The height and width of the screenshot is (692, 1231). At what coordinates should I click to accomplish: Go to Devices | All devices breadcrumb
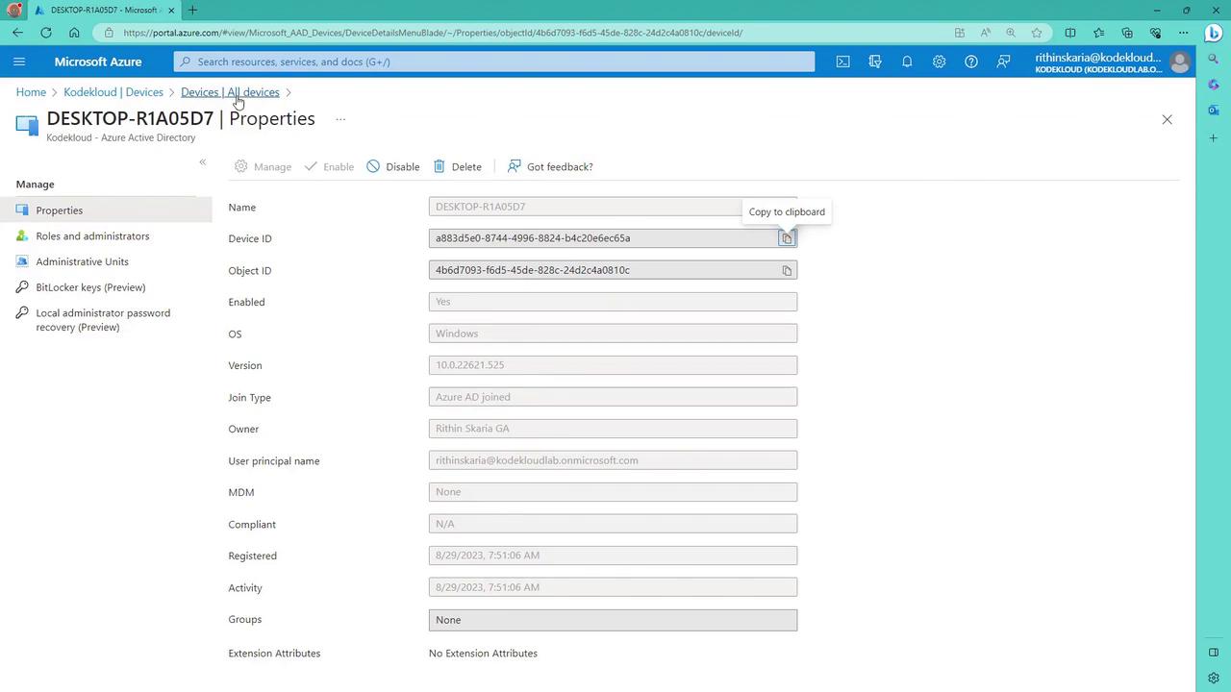click(x=230, y=92)
